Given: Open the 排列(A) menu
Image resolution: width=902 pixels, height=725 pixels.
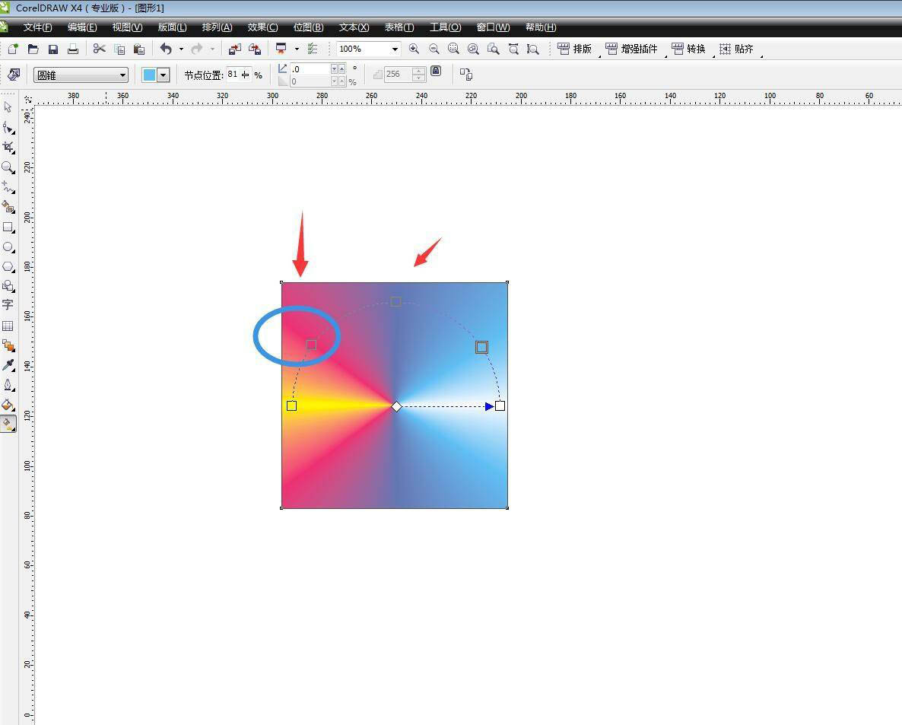Looking at the screenshot, I should [217, 27].
